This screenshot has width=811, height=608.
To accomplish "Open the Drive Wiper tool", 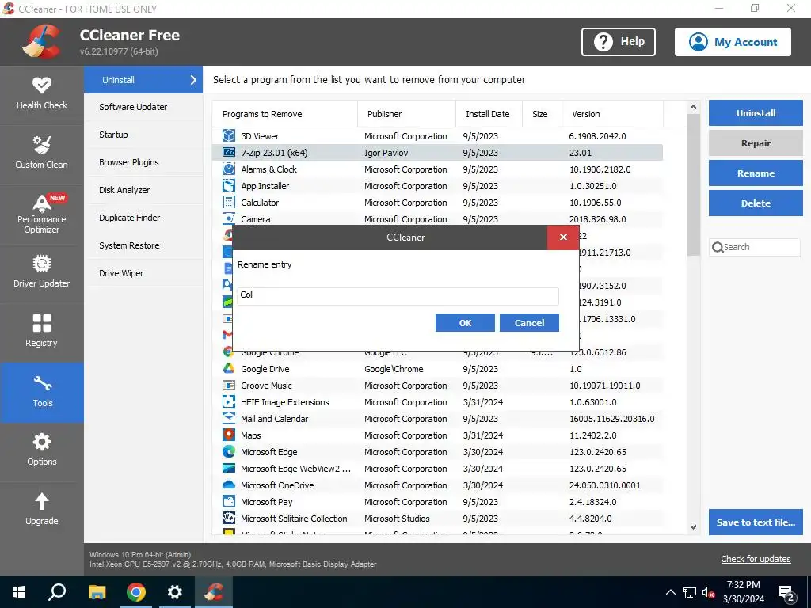I will tap(143, 273).
